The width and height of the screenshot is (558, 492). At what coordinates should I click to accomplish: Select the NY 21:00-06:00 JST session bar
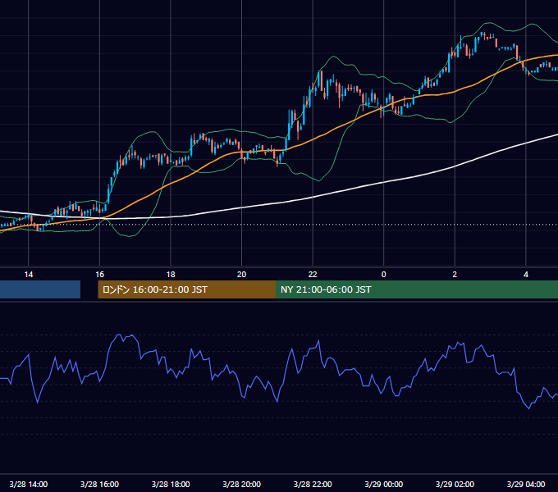417,289
